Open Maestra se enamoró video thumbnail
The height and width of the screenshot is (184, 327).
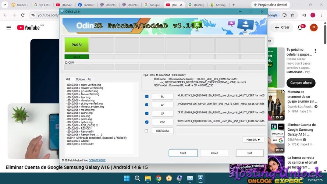tap(276, 105)
